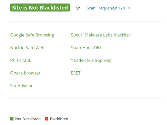Viewport: 167px width, 125px height.
Task: Click the Not Blacklisted legend label
Action: click(x=28, y=119)
